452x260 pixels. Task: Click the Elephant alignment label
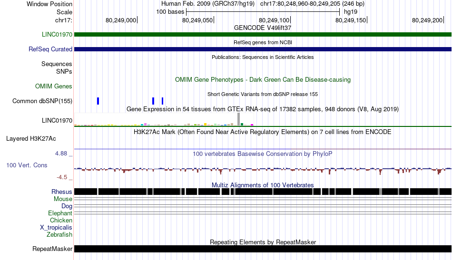click(x=60, y=213)
